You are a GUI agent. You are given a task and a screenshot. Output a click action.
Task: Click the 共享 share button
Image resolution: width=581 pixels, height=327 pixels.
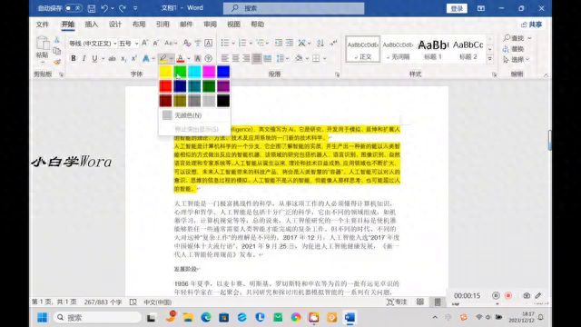click(x=532, y=25)
